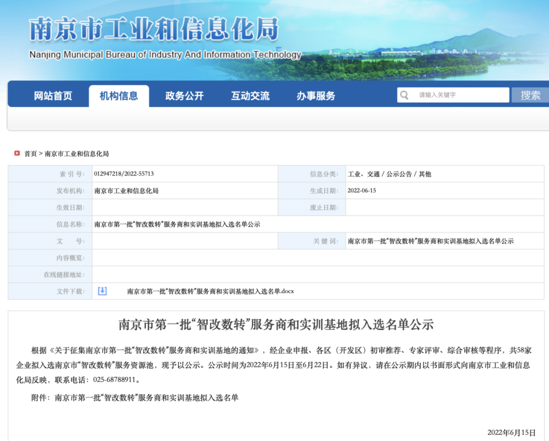Click the search magnifier icon
The height and width of the screenshot is (441, 549).
tap(404, 95)
